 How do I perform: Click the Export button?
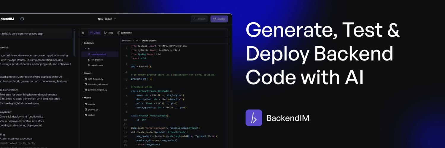[199, 19]
